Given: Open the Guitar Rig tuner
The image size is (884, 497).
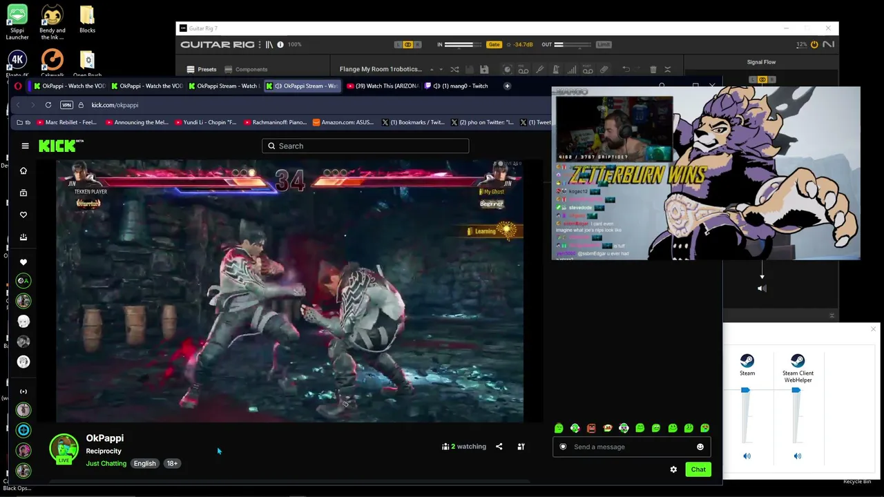Looking at the screenshot, I should point(539,69).
